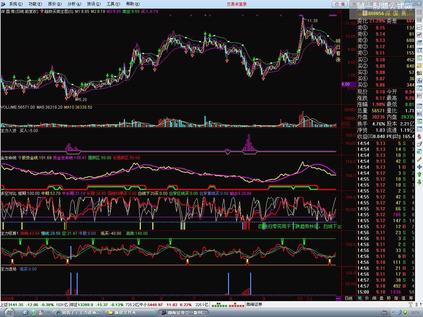Open the 分析(A) menu
Screen dimensions: 423x317
coord(74,4)
